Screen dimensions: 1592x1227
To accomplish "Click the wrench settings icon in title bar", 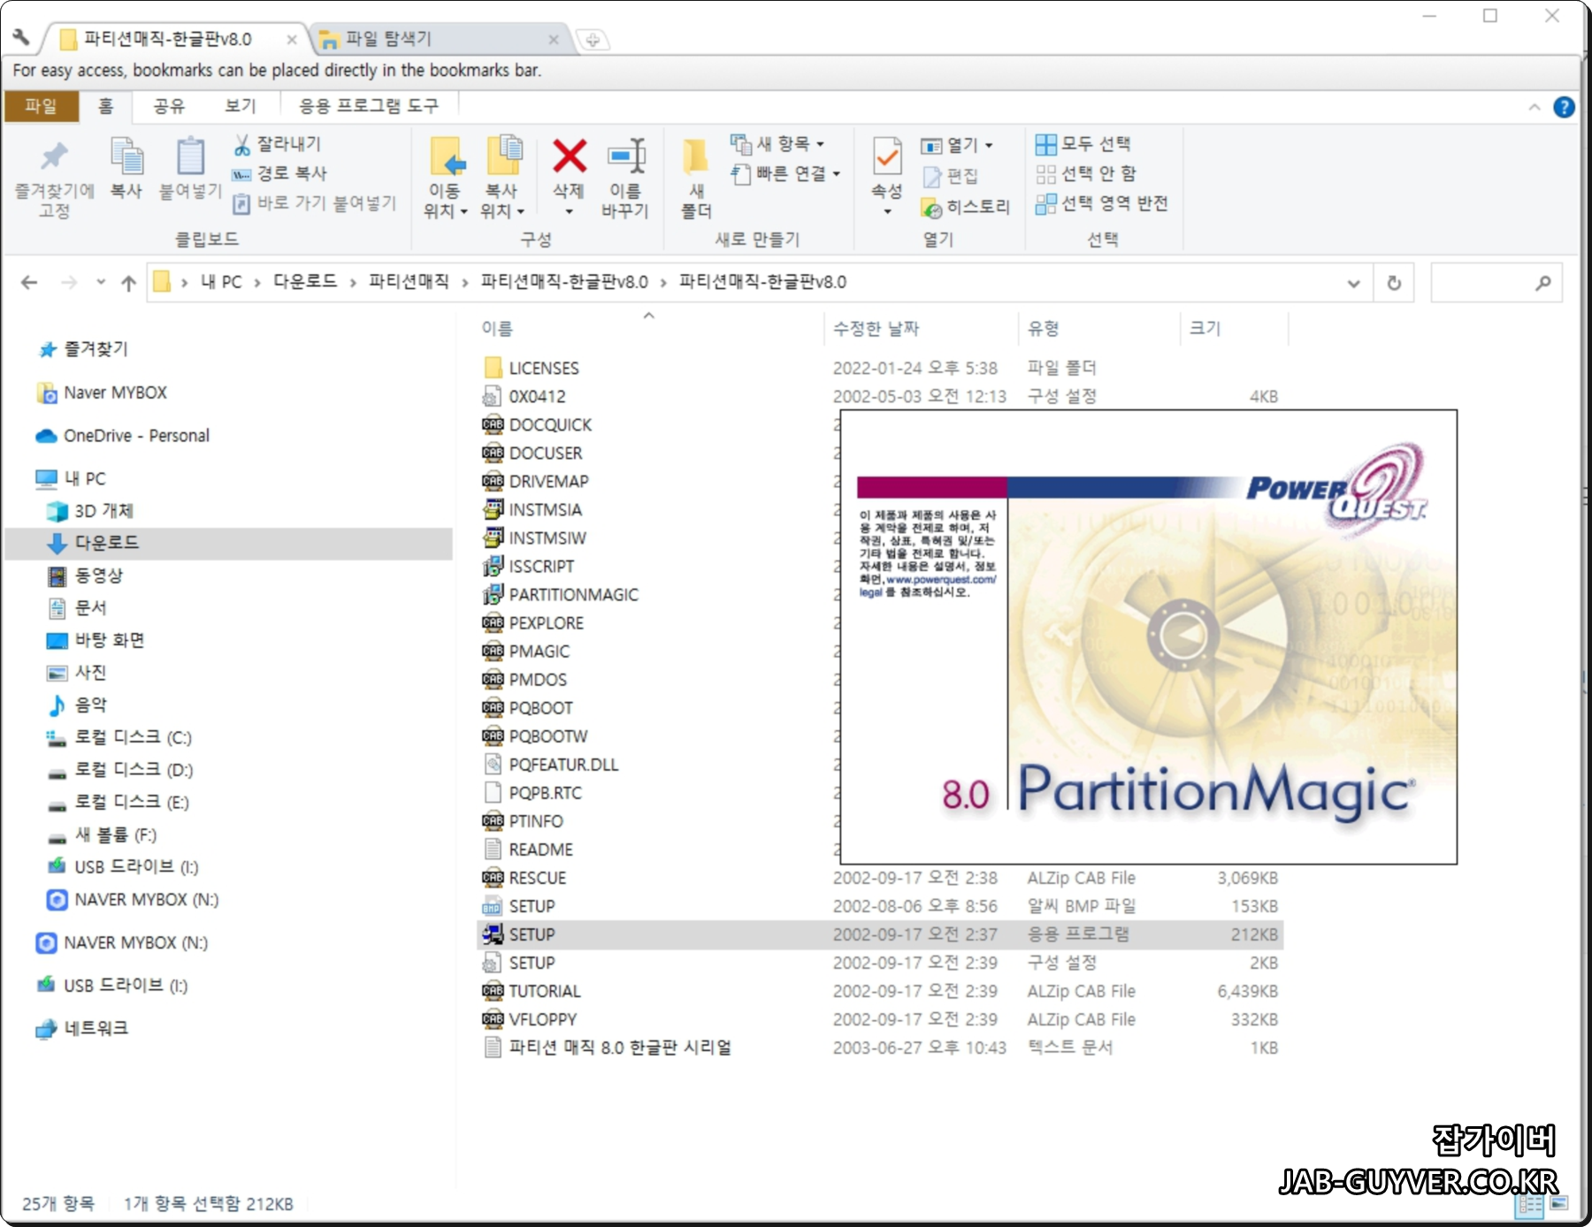I will tap(21, 37).
